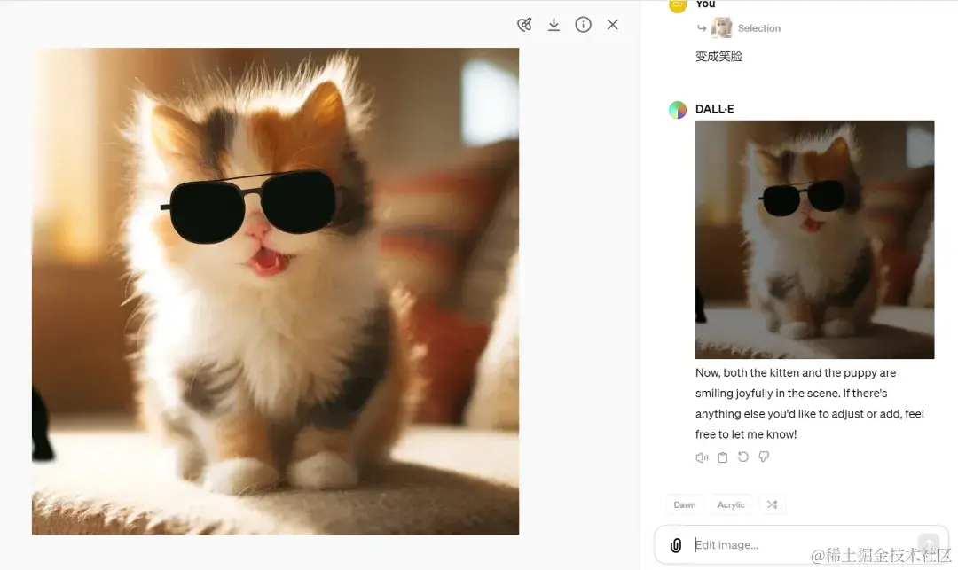Screen dimensions: 958x570
Task: Regenerate the DALL·E response
Action: tap(743, 457)
